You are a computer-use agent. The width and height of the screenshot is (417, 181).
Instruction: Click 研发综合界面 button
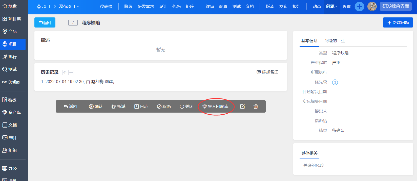396,7
